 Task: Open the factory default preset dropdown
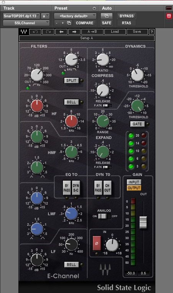pos(75,16)
